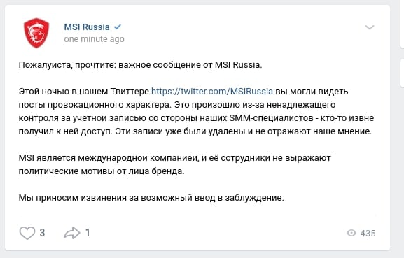
Task: Click the MSI dragon shield avatar
Action: click(x=36, y=33)
